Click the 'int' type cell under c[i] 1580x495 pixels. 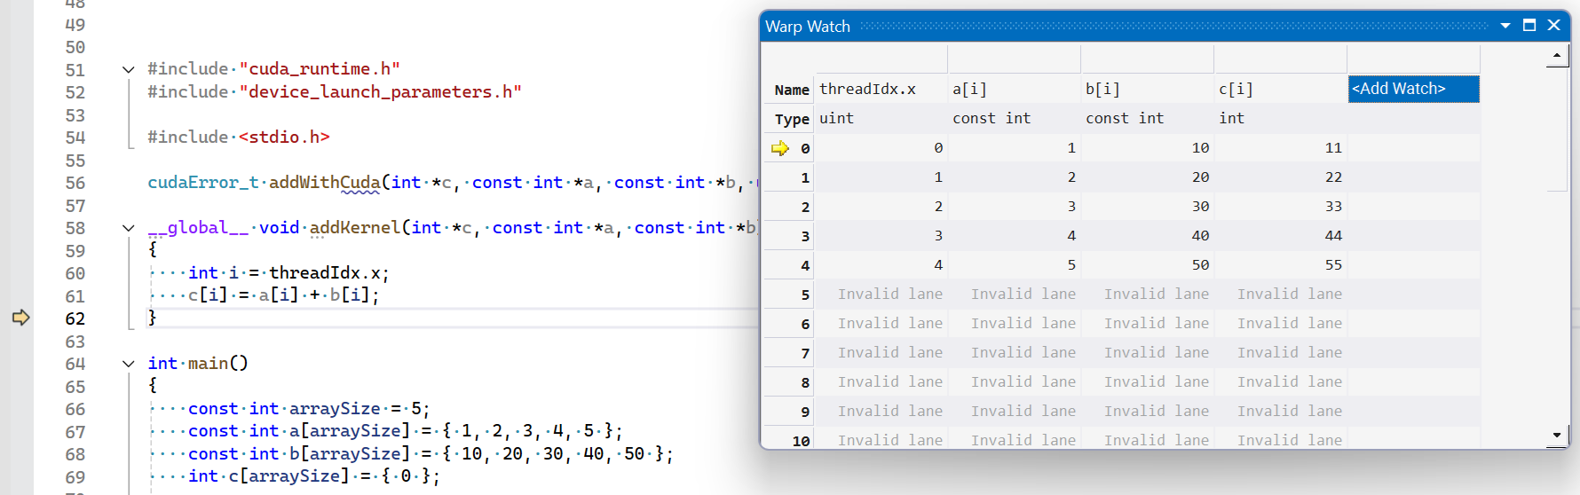[x=1280, y=118]
